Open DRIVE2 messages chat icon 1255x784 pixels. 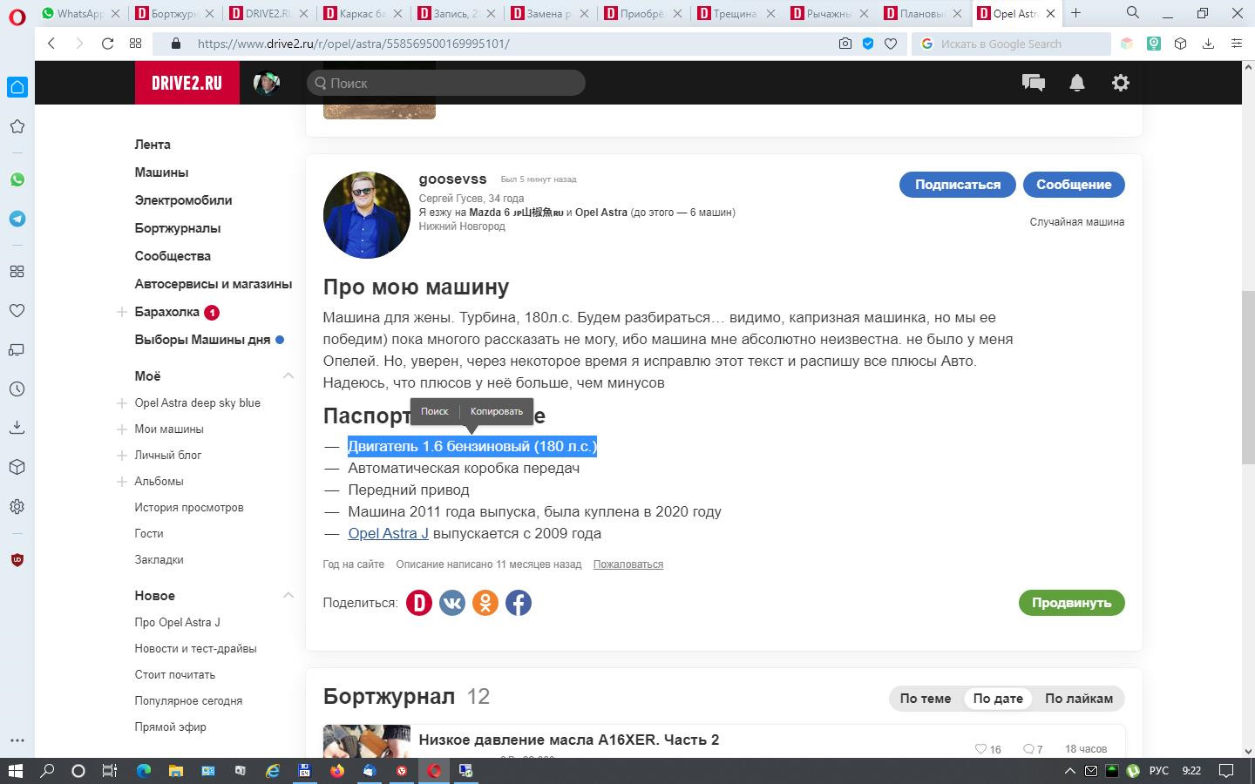(1033, 83)
